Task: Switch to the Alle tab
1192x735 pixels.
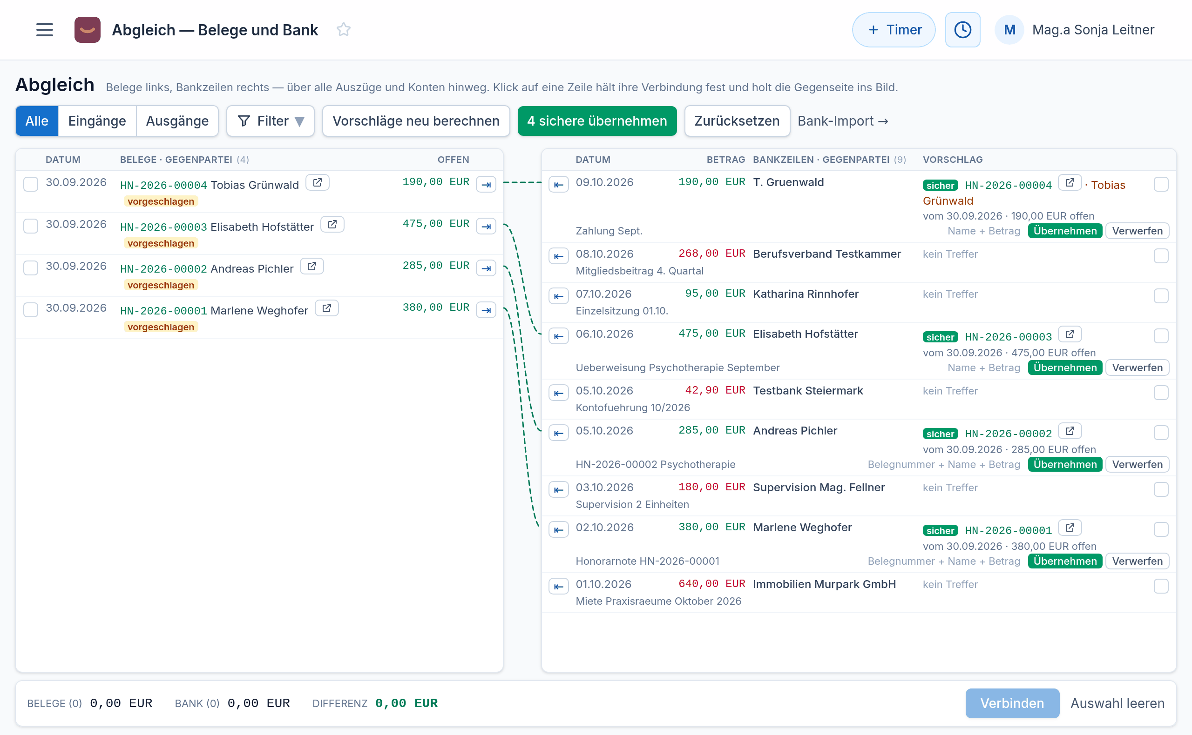Action: tap(37, 121)
